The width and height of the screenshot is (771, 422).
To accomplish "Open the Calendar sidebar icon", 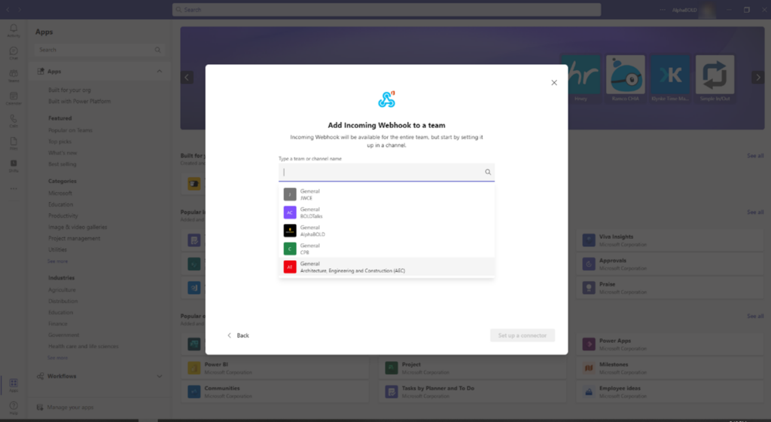I will tap(14, 98).
